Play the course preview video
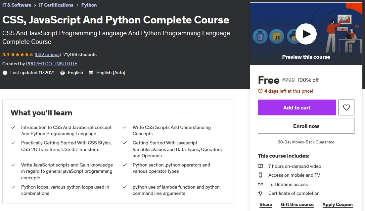Screen dimensions: 365x211 click(306, 34)
